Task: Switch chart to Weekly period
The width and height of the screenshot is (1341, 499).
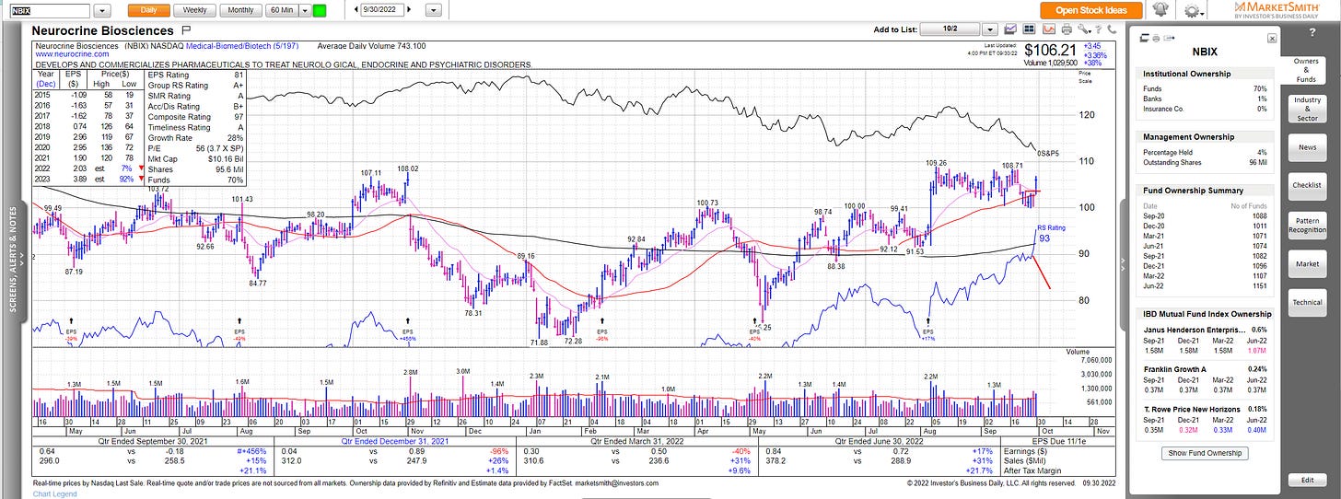Action: click(x=195, y=10)
